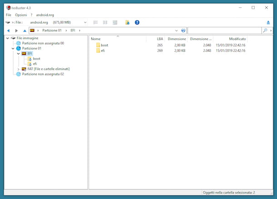Open the Opzioni menu
This screenshot has width=277, height=199.
tap(21, 15)
